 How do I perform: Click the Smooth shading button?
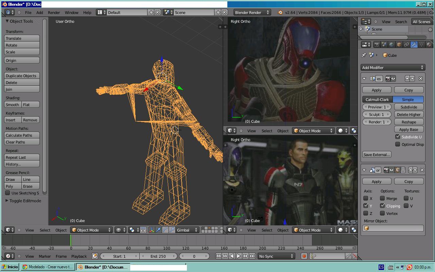(13, 105)
